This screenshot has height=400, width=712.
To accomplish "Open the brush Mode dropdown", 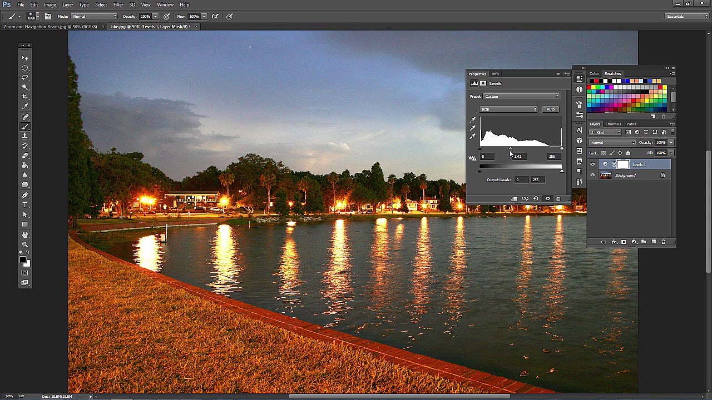I will (x=94, y=16).
